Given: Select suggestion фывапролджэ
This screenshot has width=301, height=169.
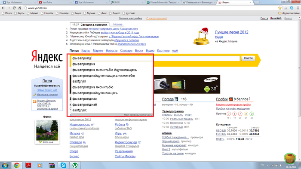Looking at the screenshot, I should 112,64.
